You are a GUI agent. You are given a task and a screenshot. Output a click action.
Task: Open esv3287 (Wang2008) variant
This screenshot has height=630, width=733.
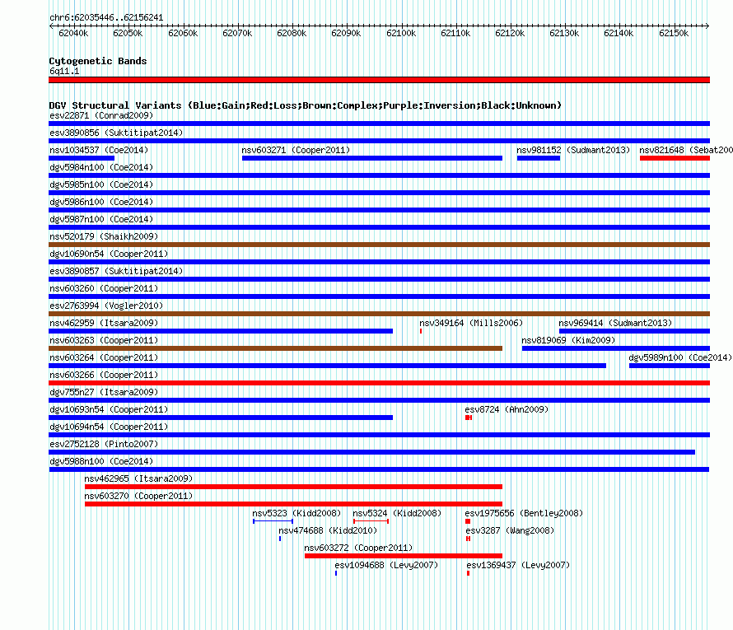(x=510, y=530)
